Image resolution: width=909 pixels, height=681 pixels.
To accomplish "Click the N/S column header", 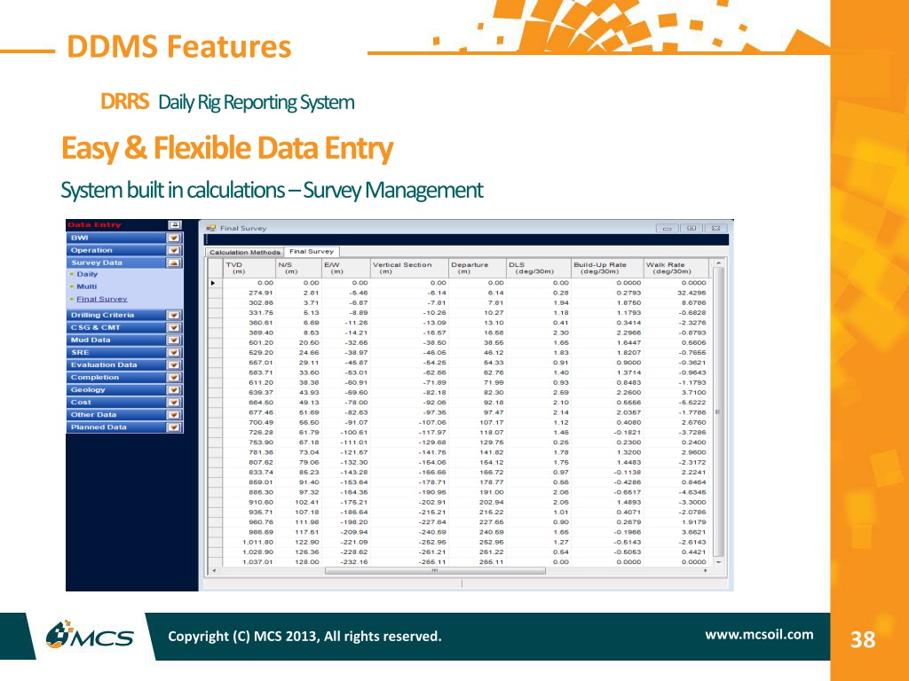I will (298, 268).
